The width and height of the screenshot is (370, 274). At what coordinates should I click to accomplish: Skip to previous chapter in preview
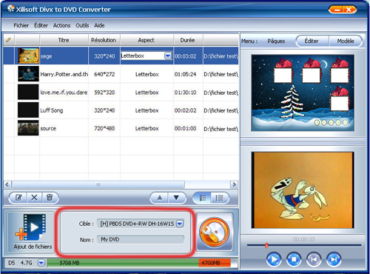314,259
